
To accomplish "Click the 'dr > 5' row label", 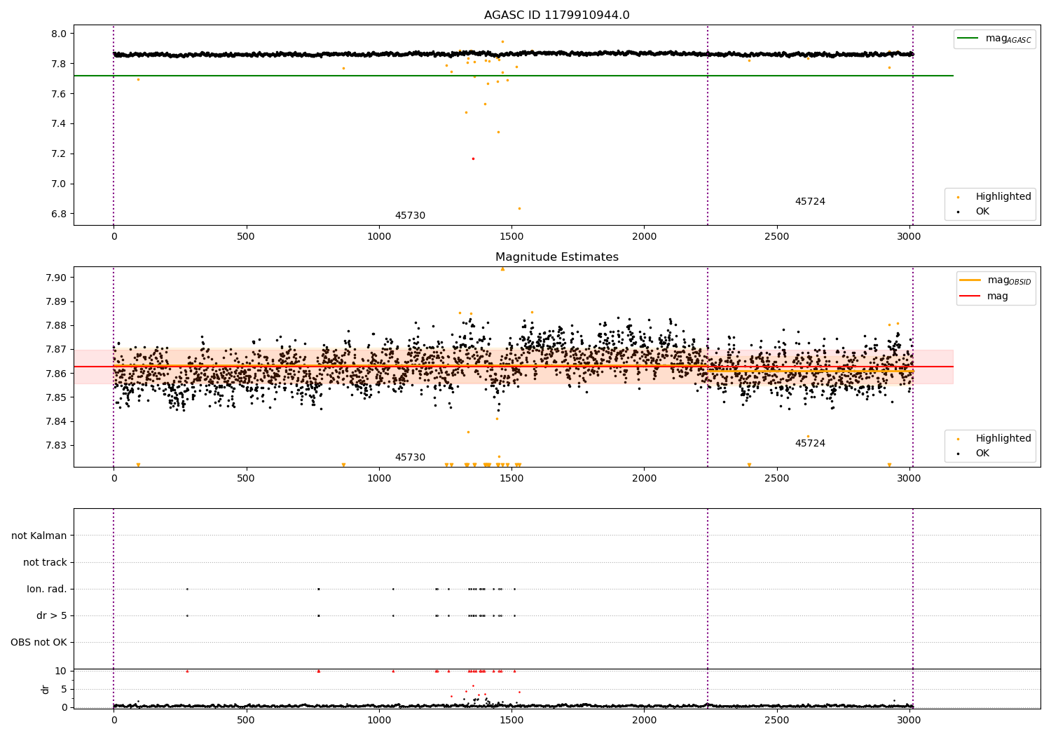I will point(52,615).
